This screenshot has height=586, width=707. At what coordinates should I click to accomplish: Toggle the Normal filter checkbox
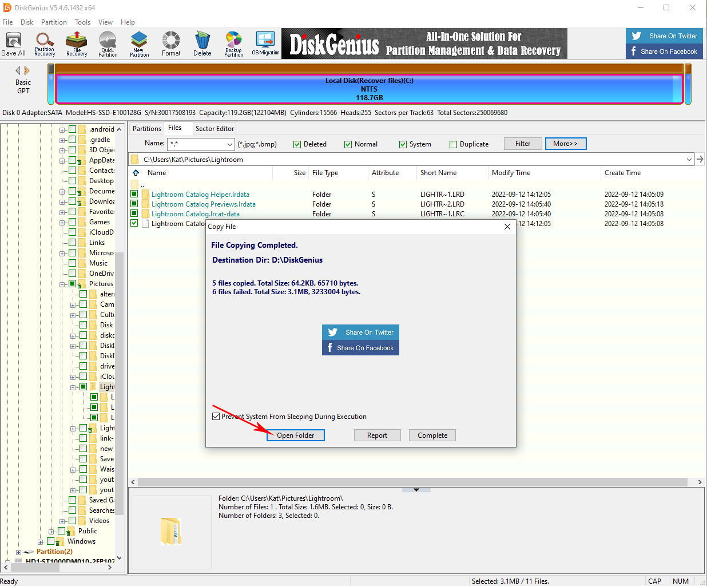point(348,144)
